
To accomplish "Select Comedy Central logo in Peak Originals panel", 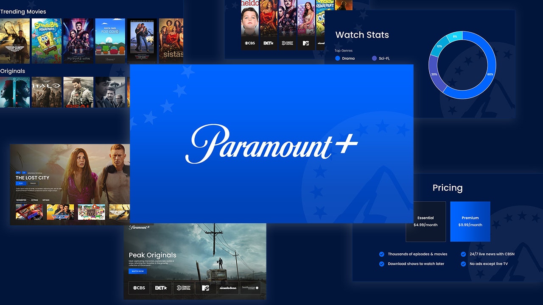I will pyautogui.click(x=184, y=288).
